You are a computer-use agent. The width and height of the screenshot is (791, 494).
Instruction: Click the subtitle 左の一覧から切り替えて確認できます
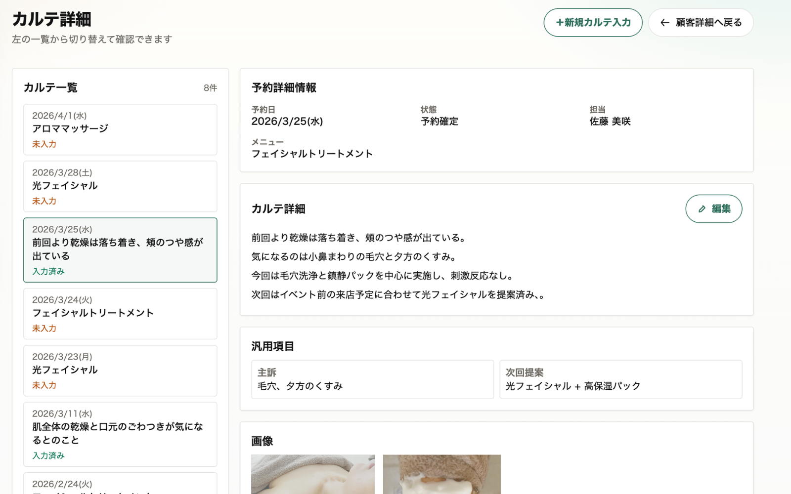92,39
